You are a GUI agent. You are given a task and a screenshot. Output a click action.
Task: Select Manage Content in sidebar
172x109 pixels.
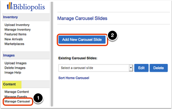(x=16, y=92)
